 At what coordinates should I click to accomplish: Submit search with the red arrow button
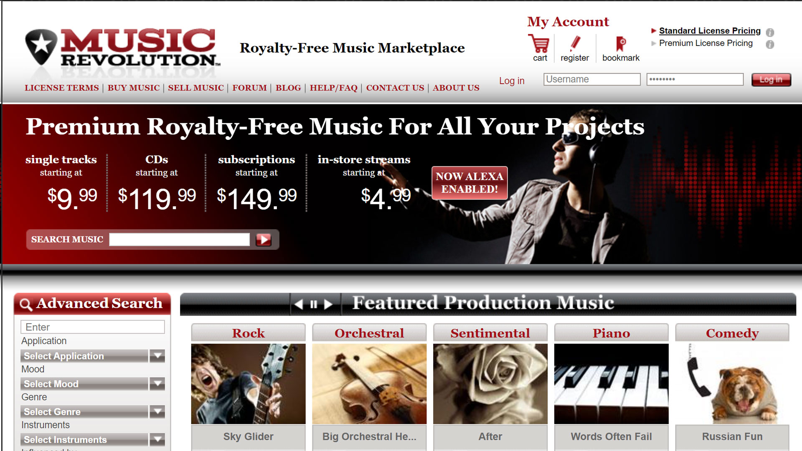click(x=264, y=240)
